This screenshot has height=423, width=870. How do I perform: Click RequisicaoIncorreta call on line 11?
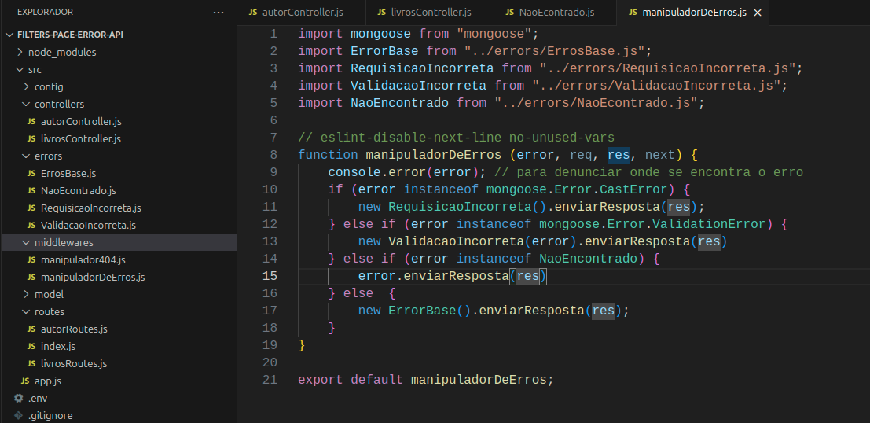tap(460, 207)
